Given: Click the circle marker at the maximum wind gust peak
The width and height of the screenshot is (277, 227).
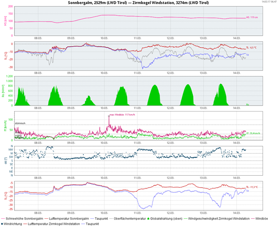Looking at the screenshot, I should pyautogui.click(x=109, y=116).
